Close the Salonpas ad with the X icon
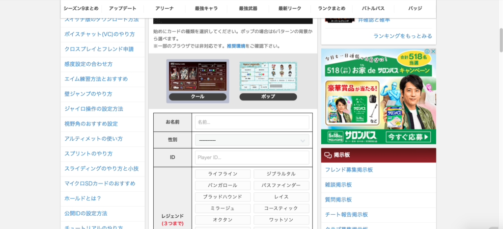The image size is (503, 229). click(433, 51)
